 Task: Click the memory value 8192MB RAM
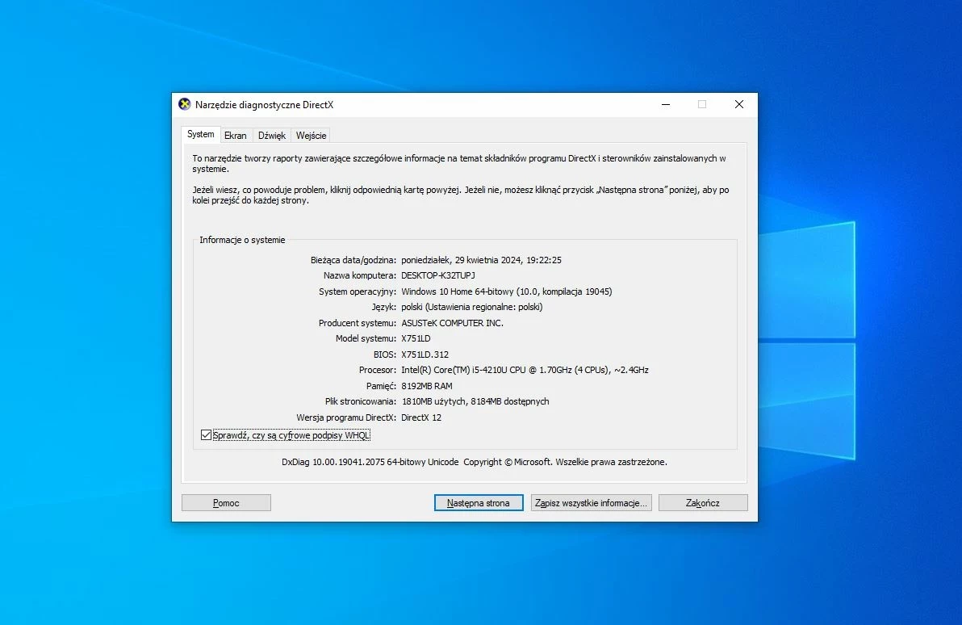[427, 386]
